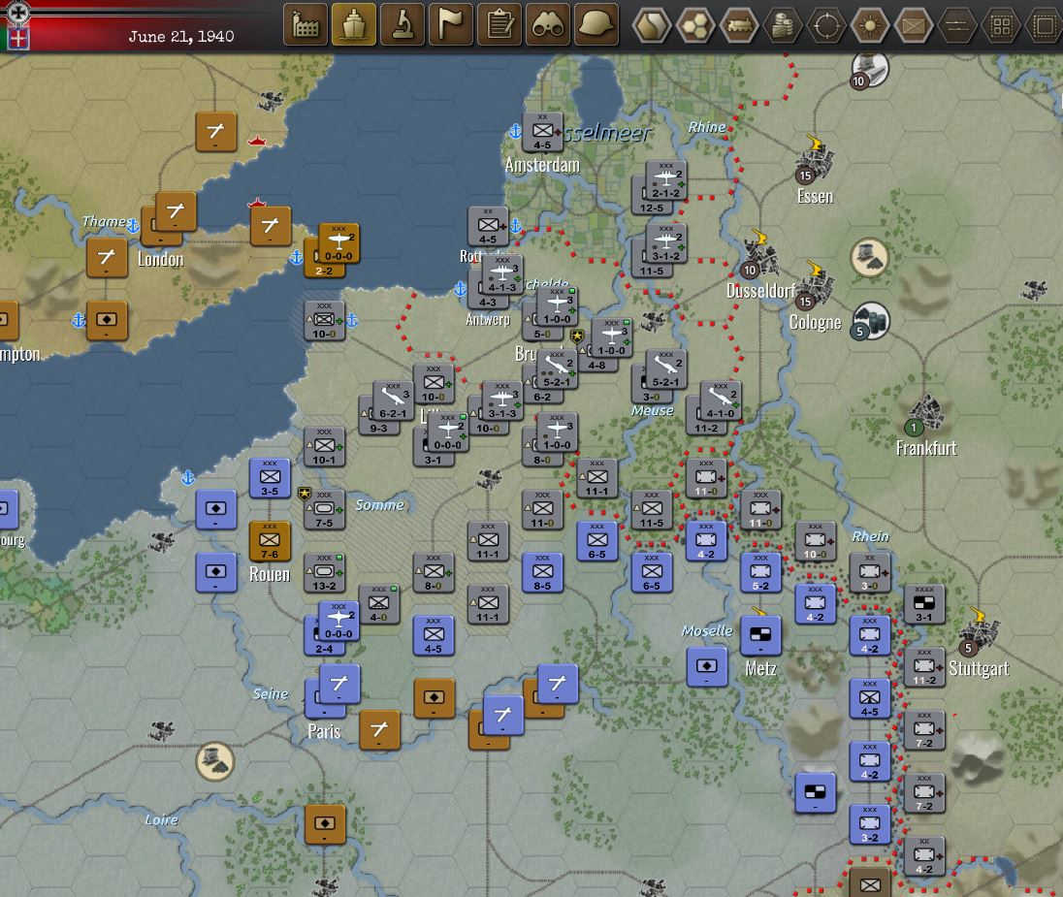Select the Metz fortification unit

point(760,636)
